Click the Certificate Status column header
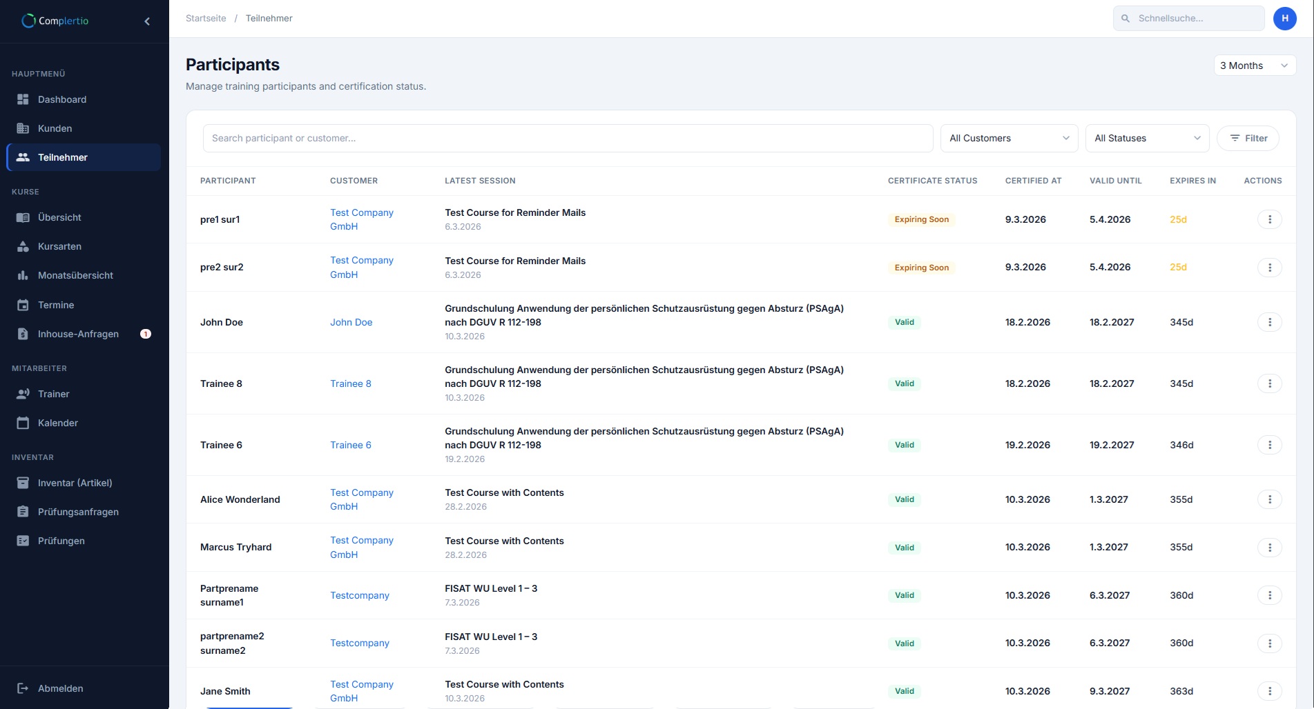This screenshot has height=709, width=1314. (932, 181)
